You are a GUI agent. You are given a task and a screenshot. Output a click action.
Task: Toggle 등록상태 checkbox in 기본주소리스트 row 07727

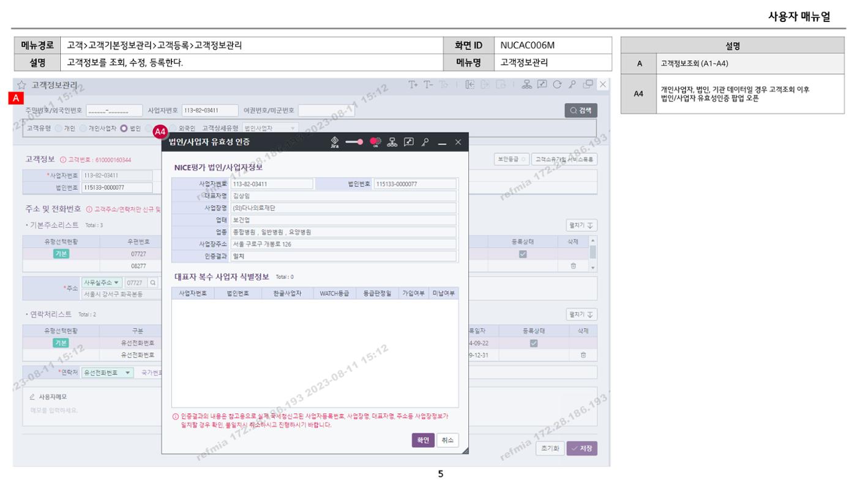point(523,254)
